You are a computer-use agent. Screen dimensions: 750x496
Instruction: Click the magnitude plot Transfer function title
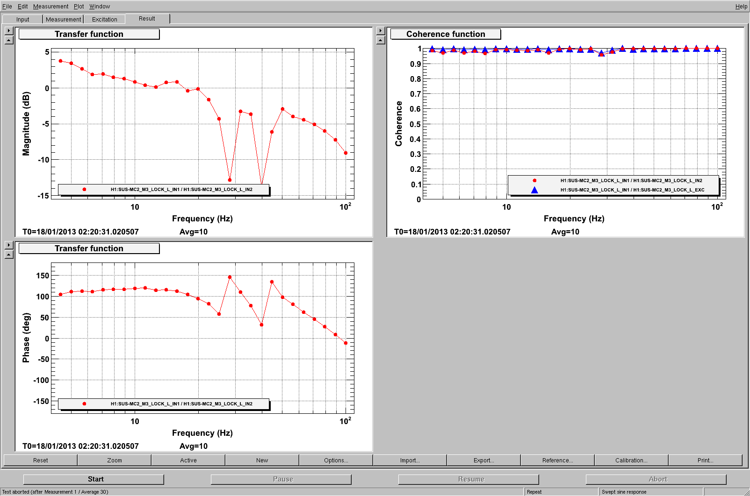pos(89,34)
